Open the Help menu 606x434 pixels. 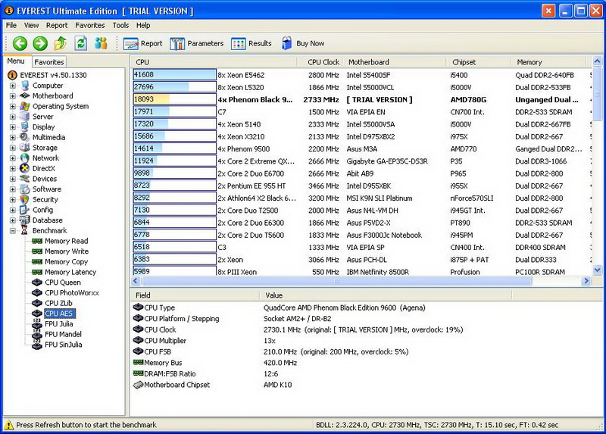(x=143, y=26)
